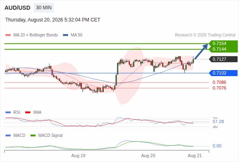Click the AUD/USD pair title

point(17,8)
